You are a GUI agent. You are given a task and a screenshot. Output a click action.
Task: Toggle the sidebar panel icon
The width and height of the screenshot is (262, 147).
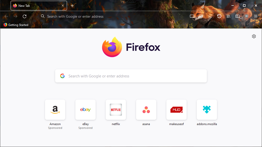coord(237,16)
